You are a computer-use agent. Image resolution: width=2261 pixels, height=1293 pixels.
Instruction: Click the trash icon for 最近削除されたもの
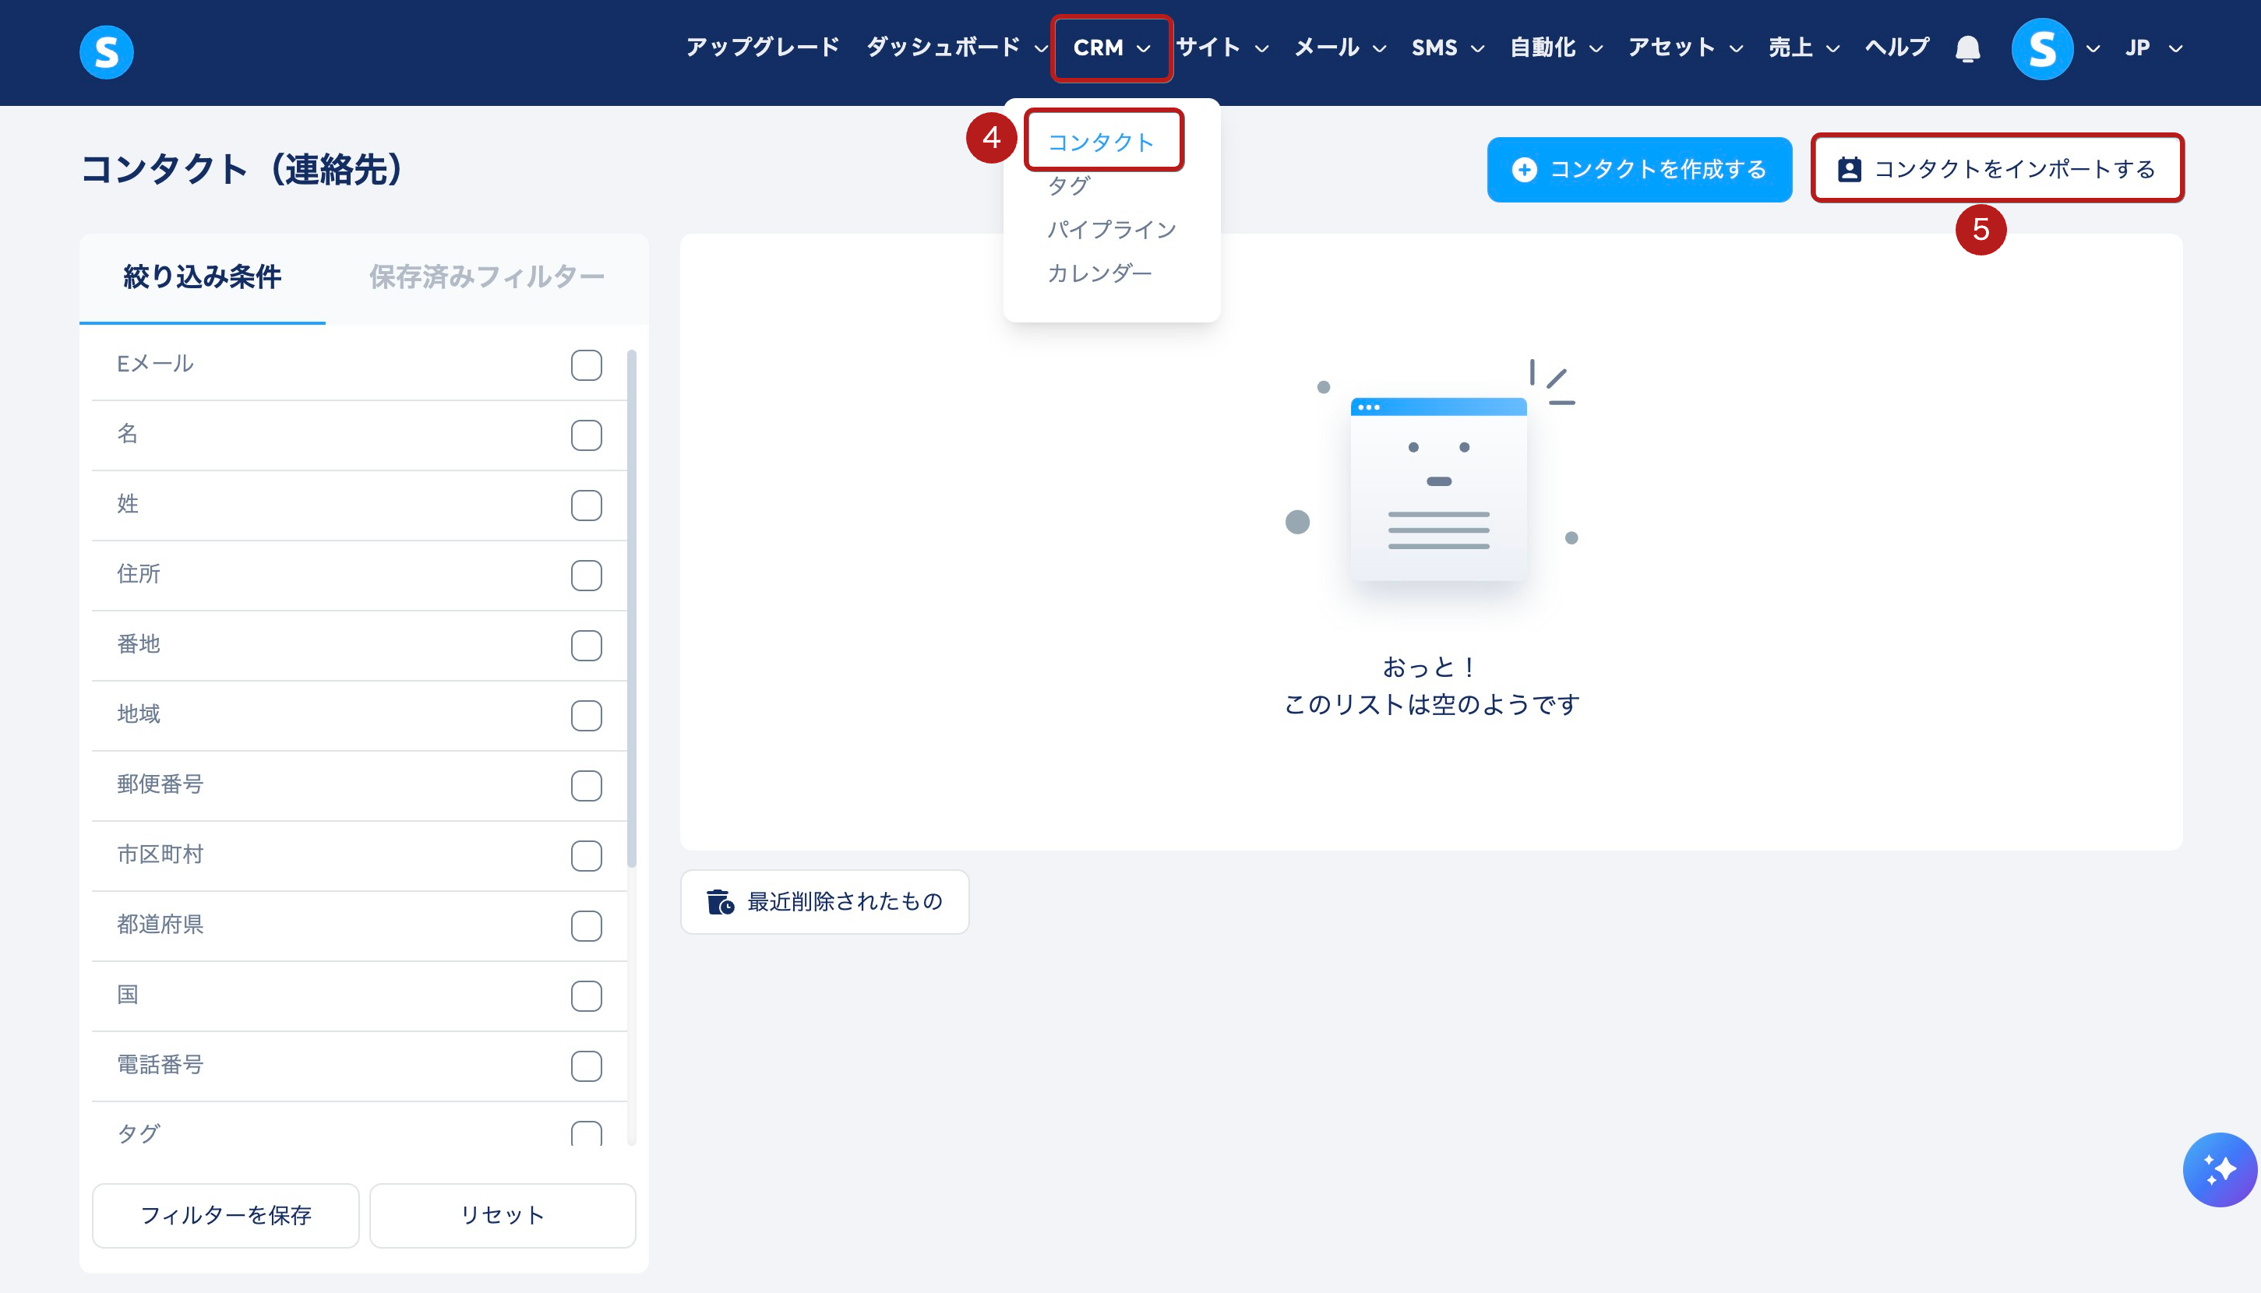(x=720, y=901)
